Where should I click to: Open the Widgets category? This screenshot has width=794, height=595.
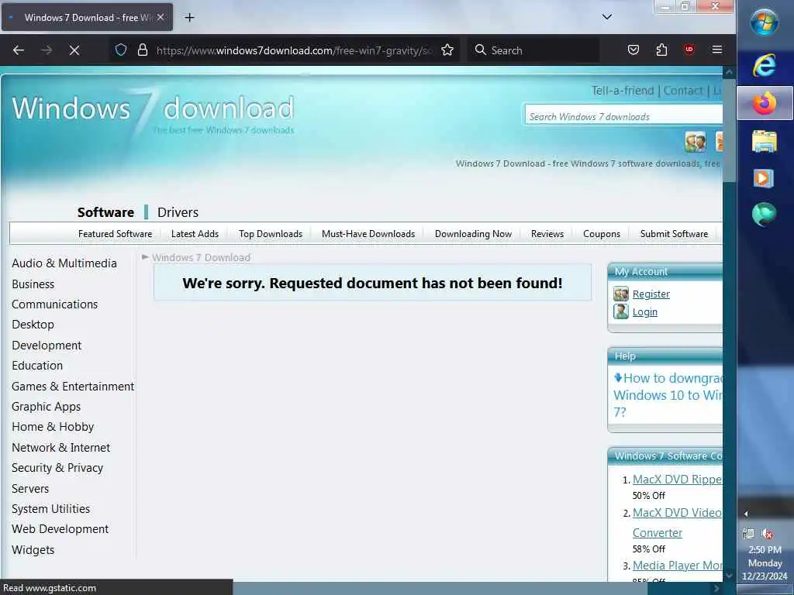pyautogui.click(x=33, y=549)
